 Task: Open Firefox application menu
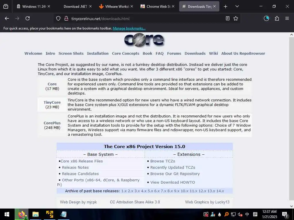tap(287, 18)
